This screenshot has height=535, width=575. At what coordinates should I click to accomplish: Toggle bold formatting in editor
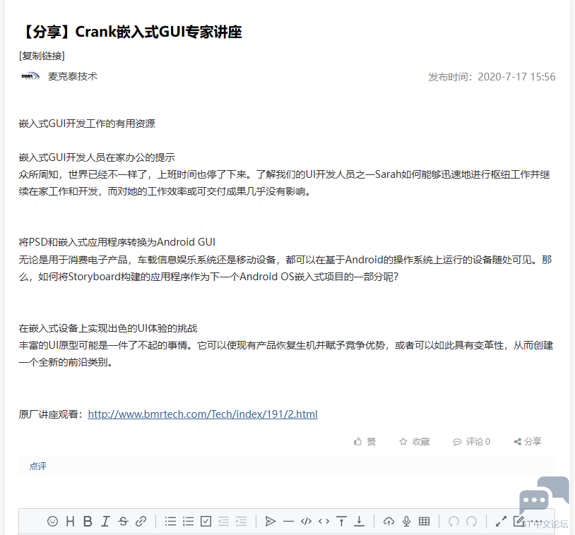pyautogui.click(x=88, y=521)
